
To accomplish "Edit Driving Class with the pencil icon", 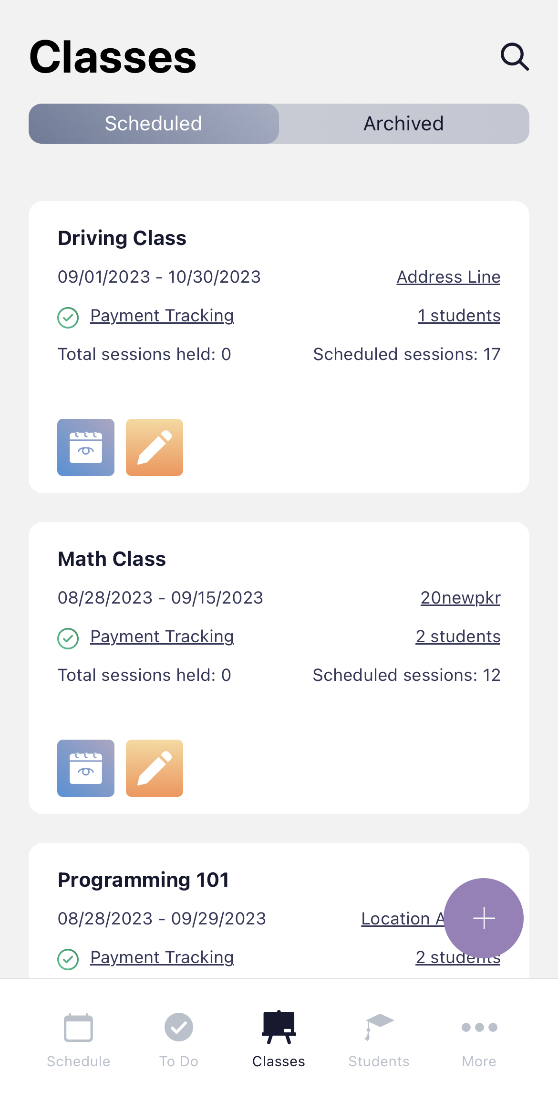I will pyautogui.click(x=154, y=447).
